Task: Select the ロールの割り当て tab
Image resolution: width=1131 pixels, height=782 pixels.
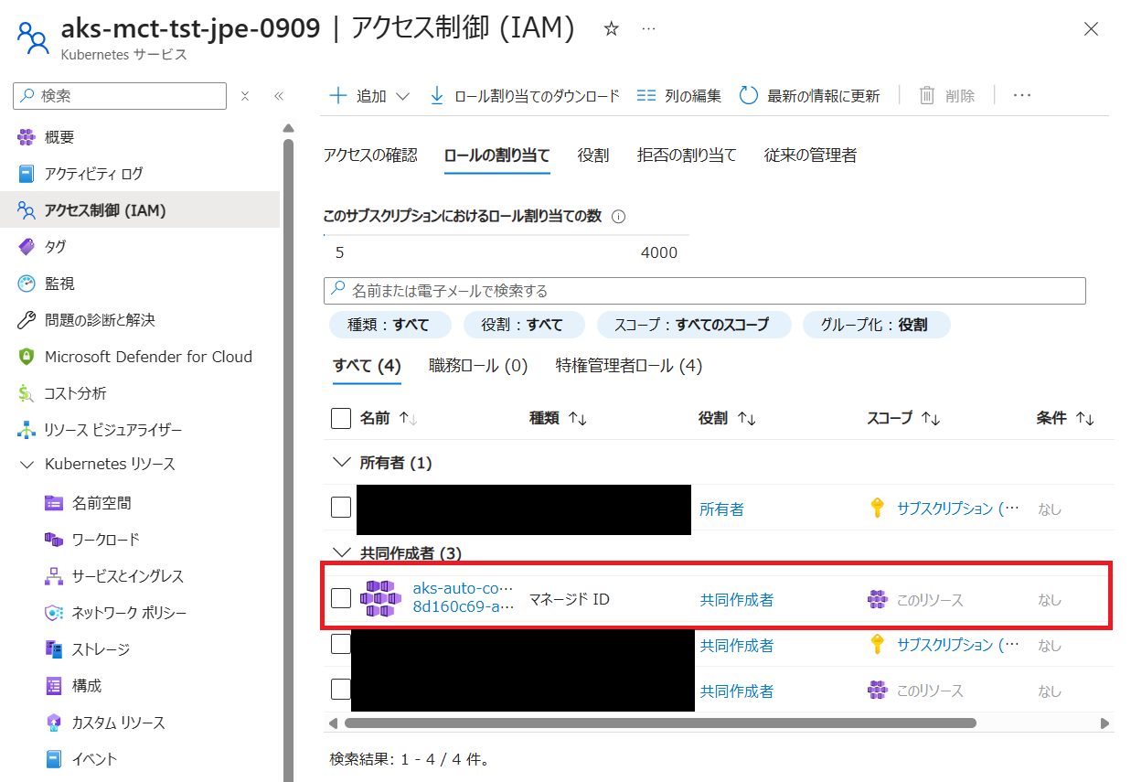Action: pos(496,155)
